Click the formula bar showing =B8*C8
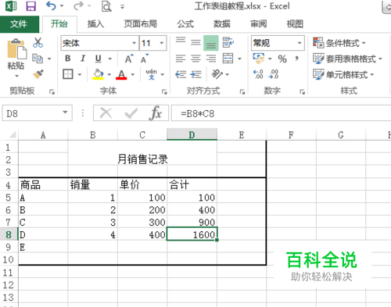The height and width of the screenshot is (307, 391). 281,113
